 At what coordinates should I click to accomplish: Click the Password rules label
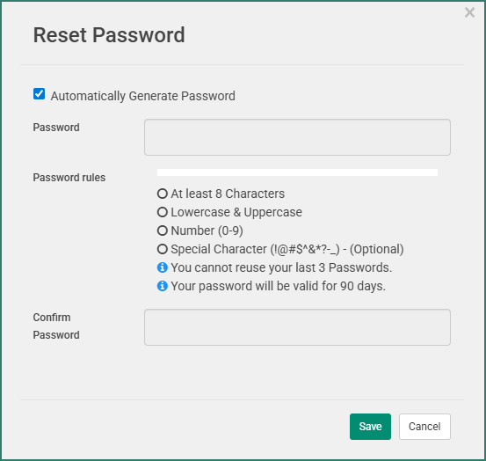[69, 178]
